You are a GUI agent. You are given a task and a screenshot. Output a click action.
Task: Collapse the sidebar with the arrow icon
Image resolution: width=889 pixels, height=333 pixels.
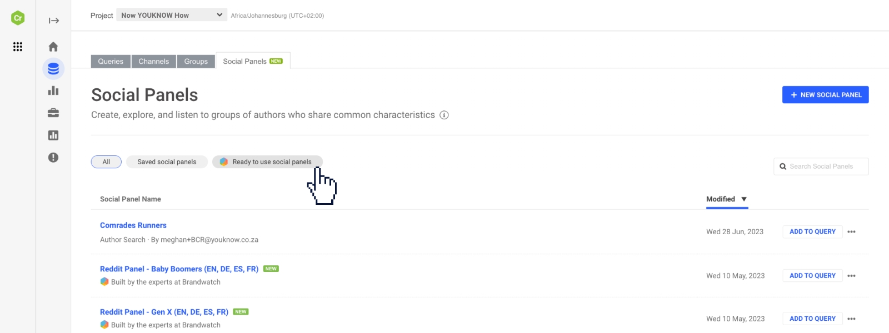click(x=53, y=21)
